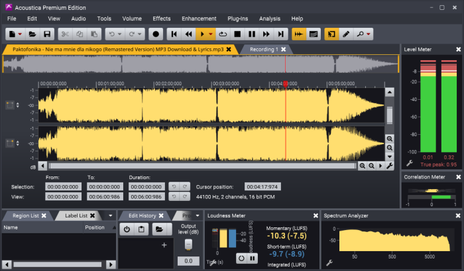This screenshot has height=271, width=464.
Task: Close the Level Meter panel
Action: tap(459, 50)
